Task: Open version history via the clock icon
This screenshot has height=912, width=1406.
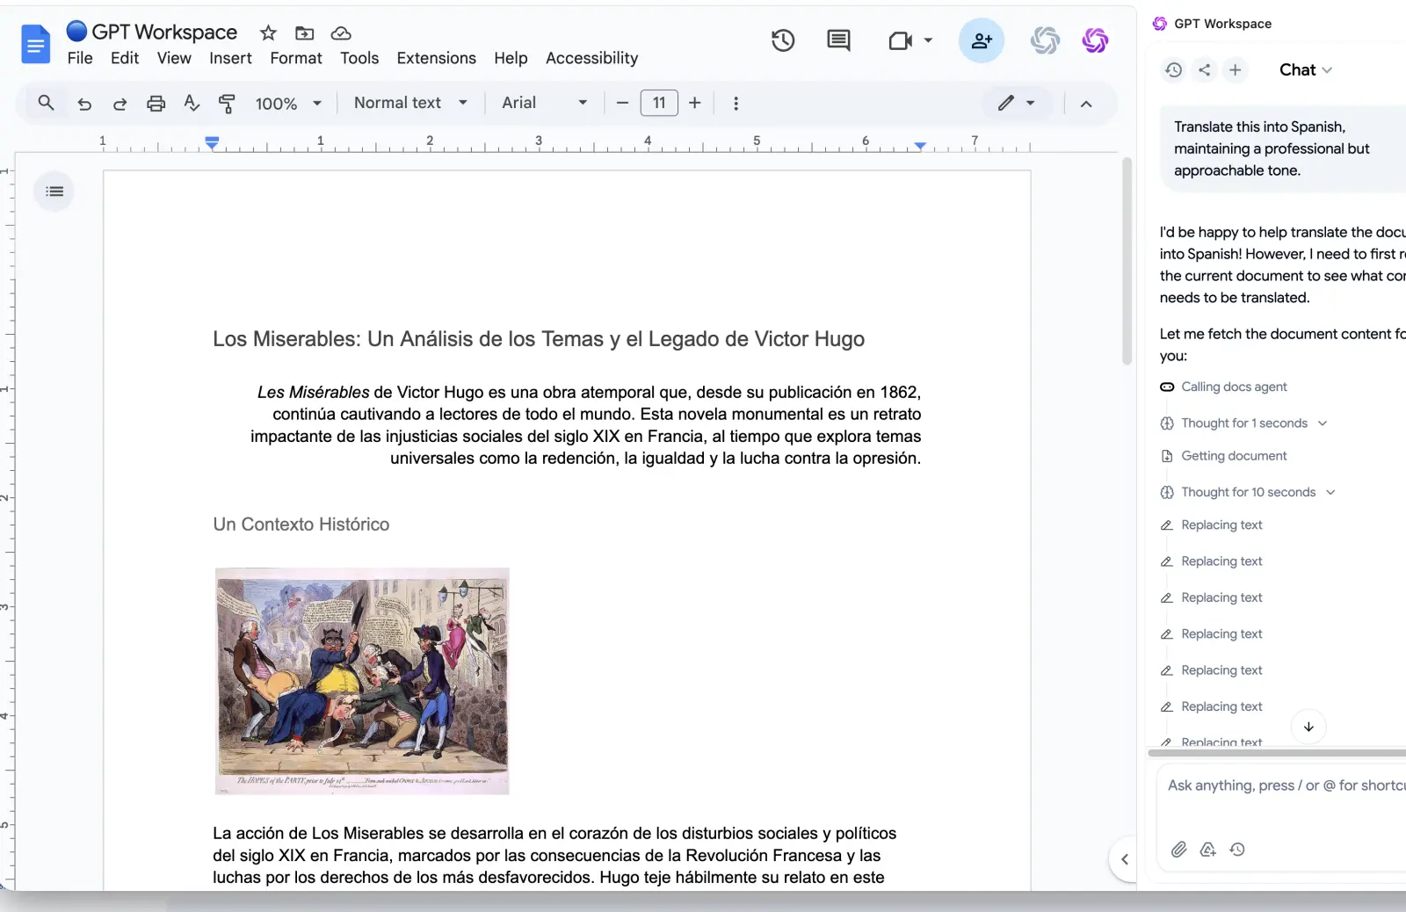Action: [782, 40]
